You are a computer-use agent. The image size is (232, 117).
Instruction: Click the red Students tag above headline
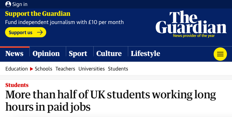[x=17, y=85]
